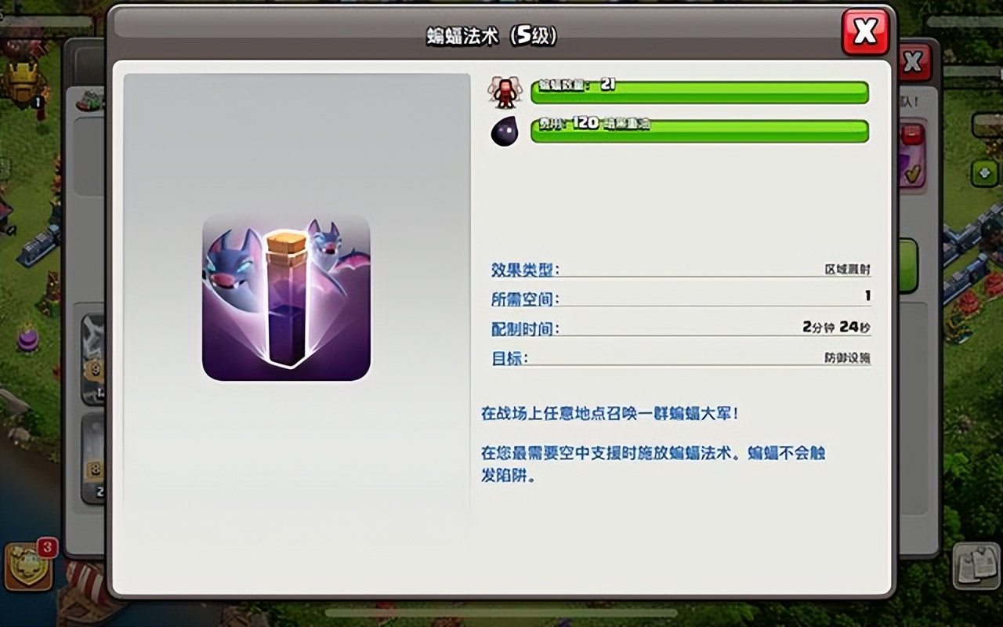Tap the bat count bar showing 21
Image resolution: width=1003 pixels, height=627 pixels.
pos(700,92)
